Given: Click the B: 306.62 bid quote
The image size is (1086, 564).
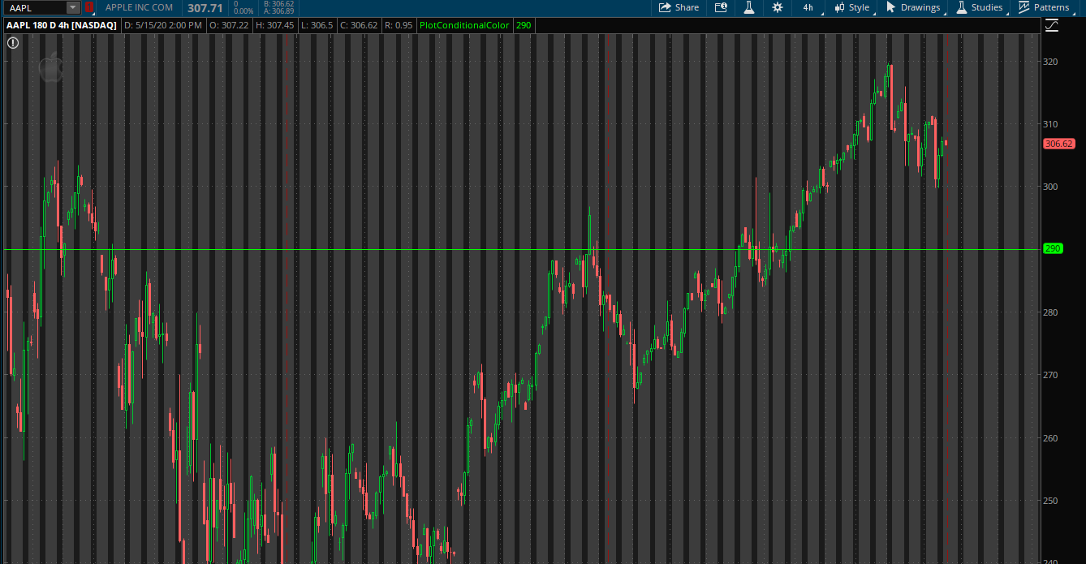Looking at the screenshot, I should click(x=278, y=3).
